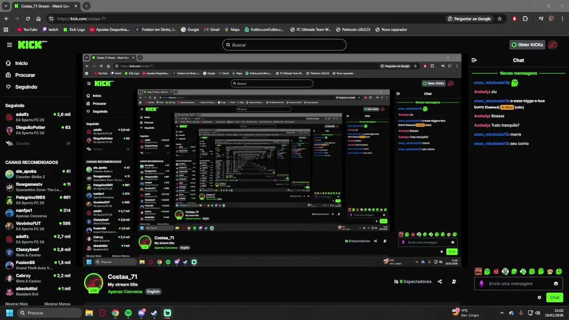This screenshot has height=320, width=569.
Task: Open the recommended channel absoluttlol
Action: click(x=37, y=291)
